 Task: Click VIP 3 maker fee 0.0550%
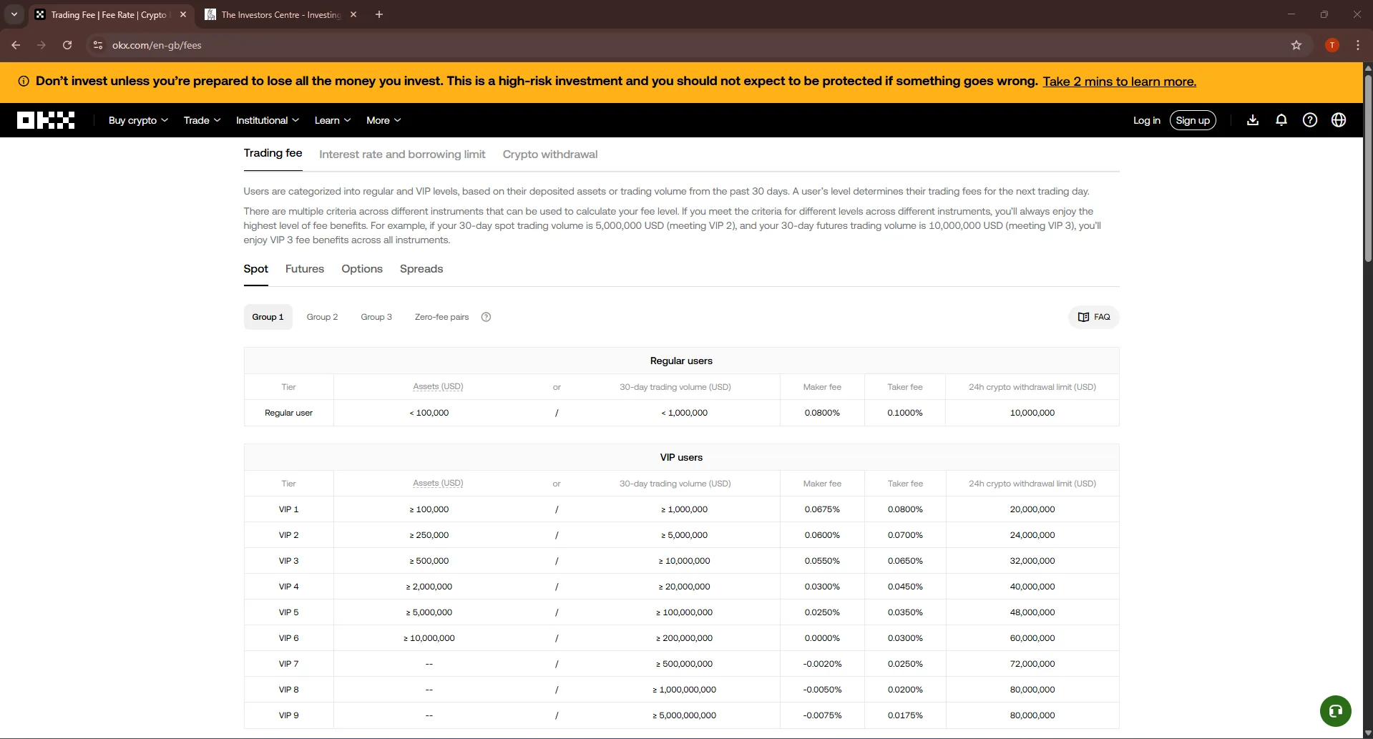822,561
